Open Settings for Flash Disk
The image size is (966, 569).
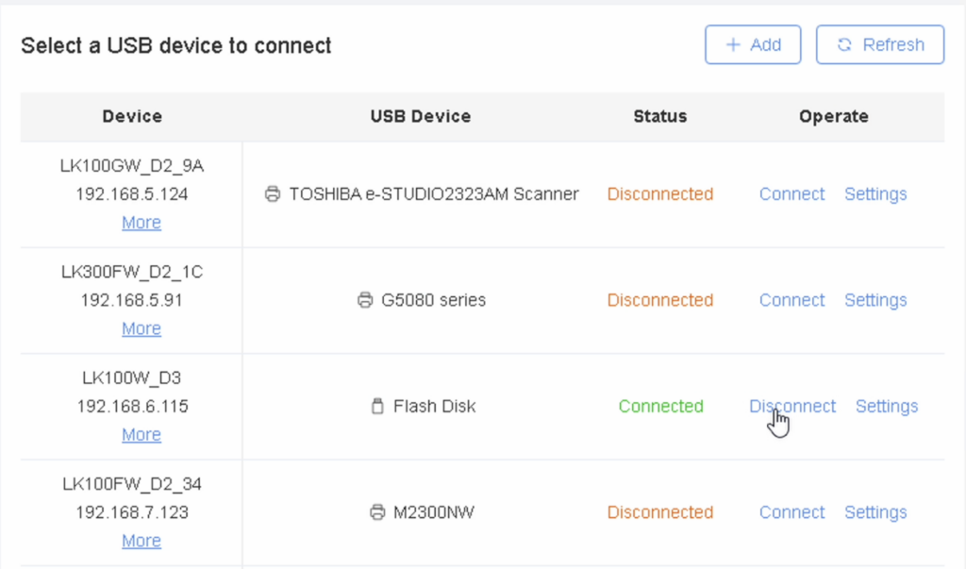pyautogui.click(x=886, y=407)
